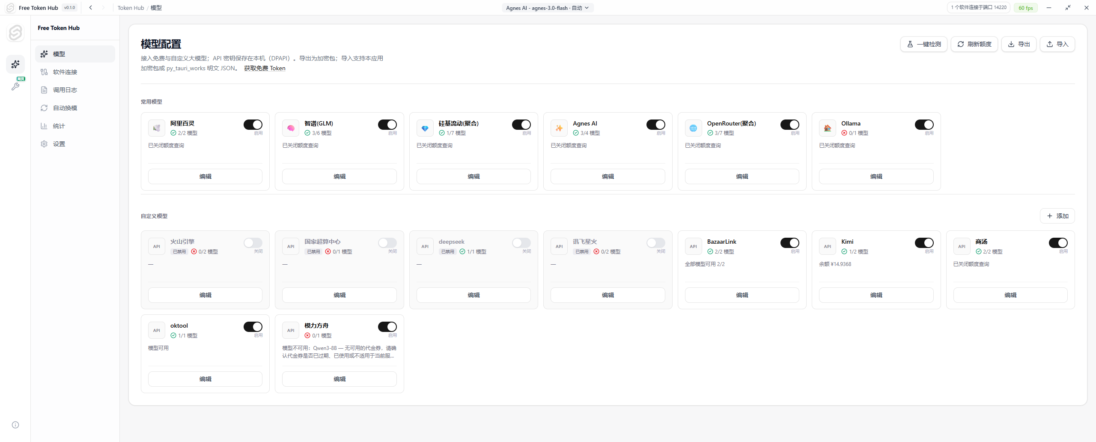Click the 硅基流动 diamond icon
The height and width of the screenshot is (442, 1096).
pyautogui.click(x=425, y=128)
